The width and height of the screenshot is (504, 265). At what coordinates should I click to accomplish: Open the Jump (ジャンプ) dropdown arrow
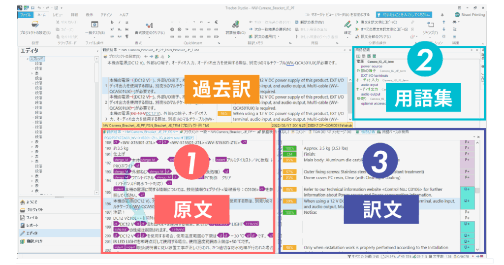(x=430, y=37)
